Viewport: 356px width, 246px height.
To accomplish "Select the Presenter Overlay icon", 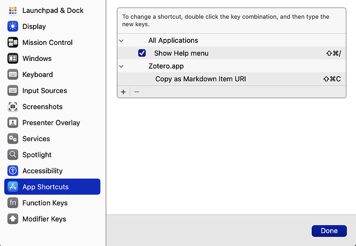I will click(13, 122).
